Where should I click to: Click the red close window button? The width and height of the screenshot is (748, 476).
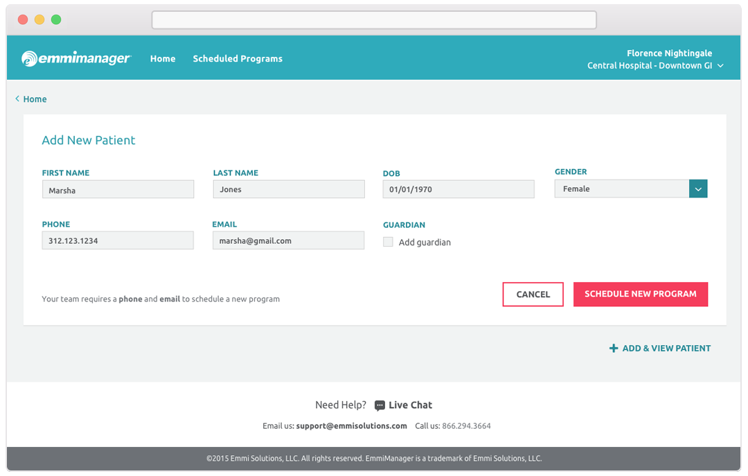click(x=23, y=19)
